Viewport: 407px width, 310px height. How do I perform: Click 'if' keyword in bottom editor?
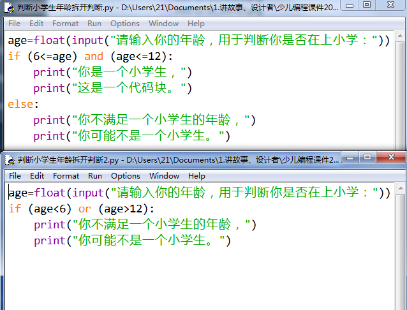click(x=15, y=209)
